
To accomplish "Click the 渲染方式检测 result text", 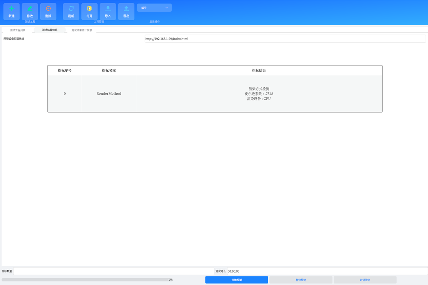I will (259, 89).
